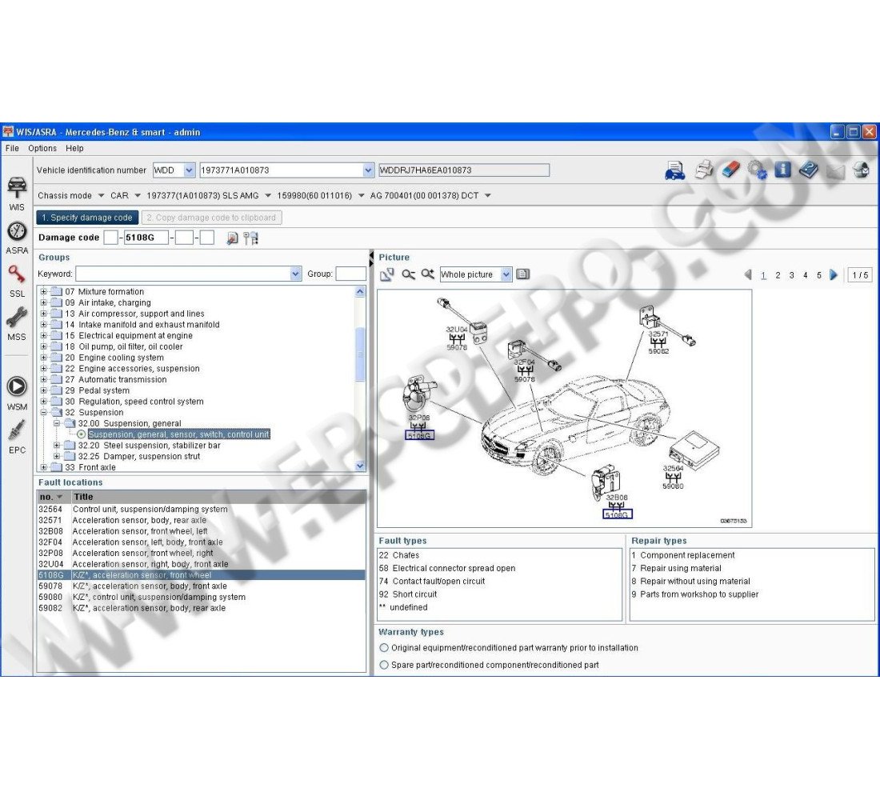This screenshot has height=800, width=880.
Task: Select fault type 22 Chafes
Action: point(399,554)
